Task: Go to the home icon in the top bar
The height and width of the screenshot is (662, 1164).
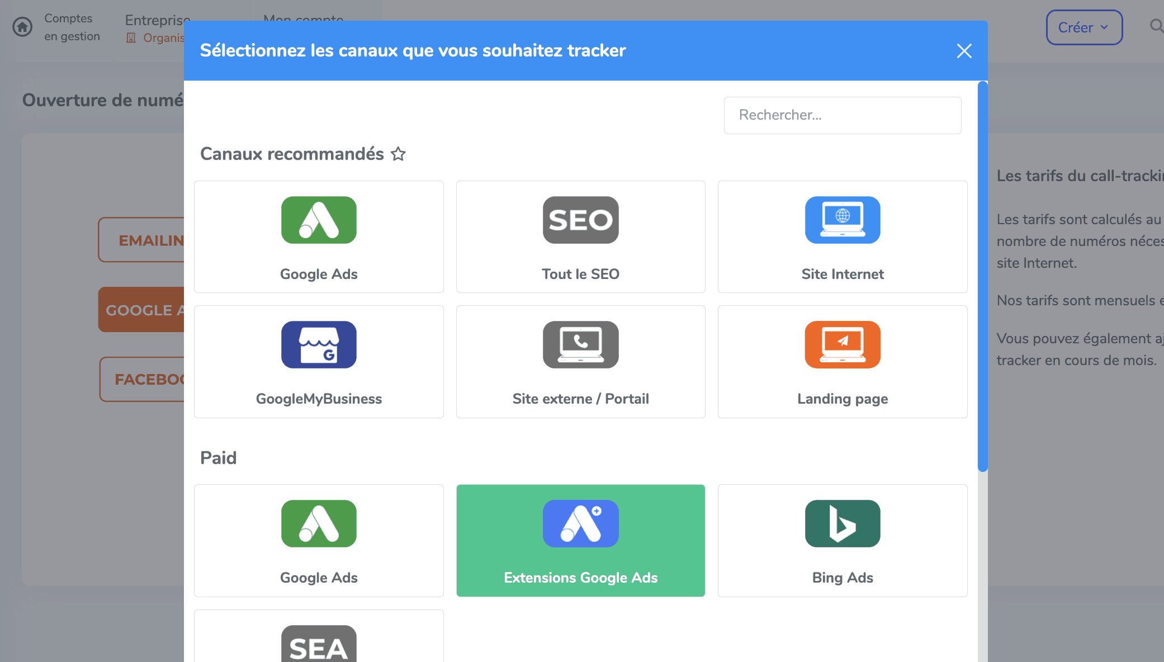Action: (22, 27)
